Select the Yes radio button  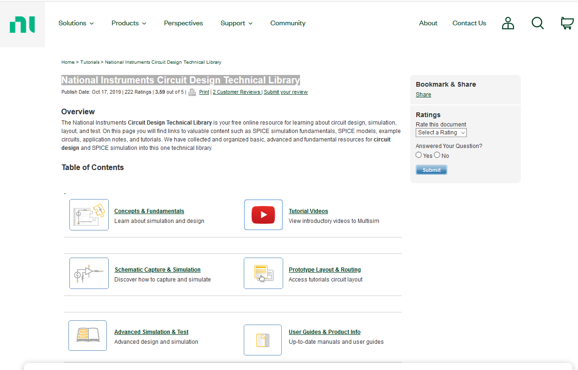(x=419, y=155)
